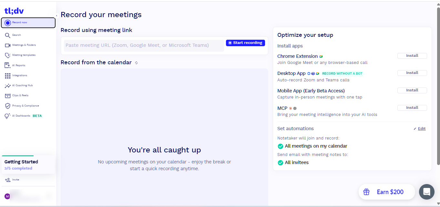440x207 pixels.
Task: Open the Getting Started card
Action: [x=28, y=165]
